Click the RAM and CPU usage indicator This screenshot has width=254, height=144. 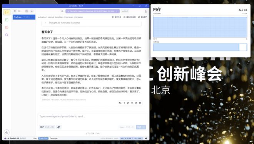point(131,138)
